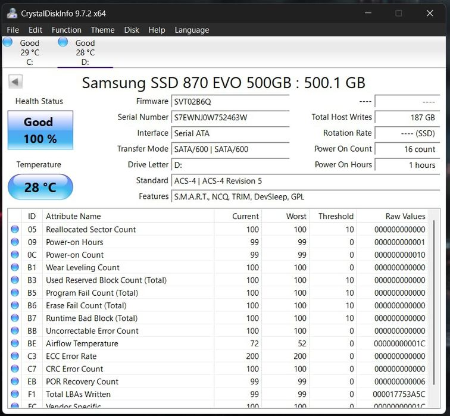
Task: Click the Power On Hours 1 hours value
Action: (407, 165)
